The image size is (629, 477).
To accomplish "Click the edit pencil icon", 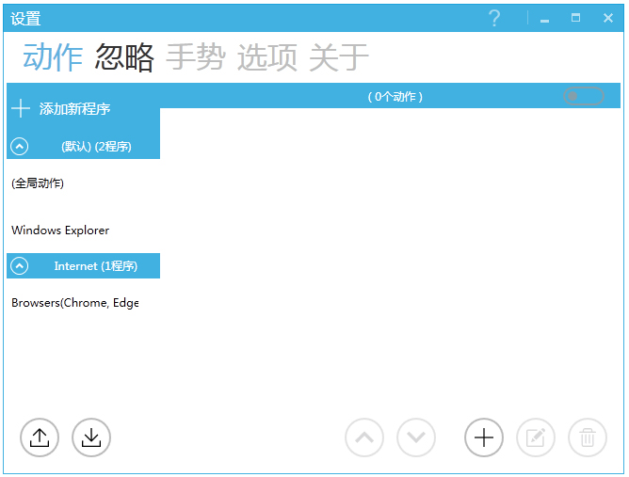I will (x=536, y=437).
